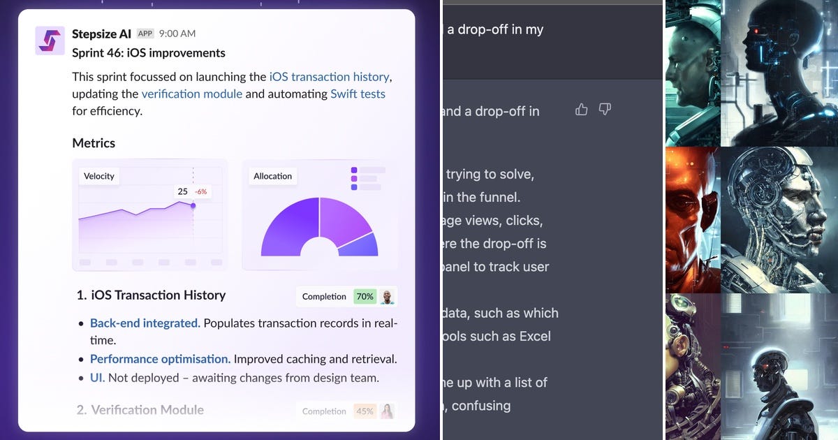
Task: Click the Back-end integrated link
Action: [145, 323]
